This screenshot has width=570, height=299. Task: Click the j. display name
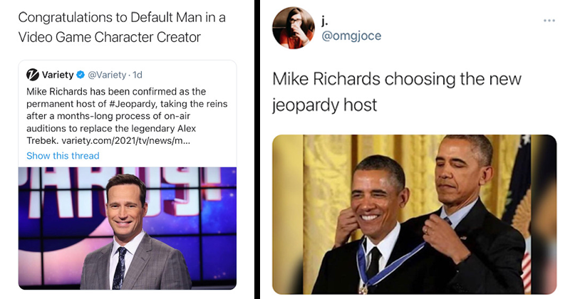pos(326,21)
